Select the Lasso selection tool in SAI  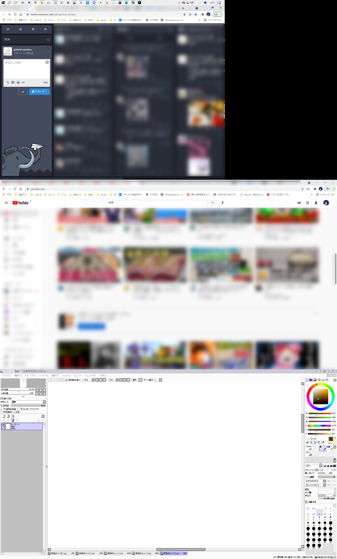point(311,439)
